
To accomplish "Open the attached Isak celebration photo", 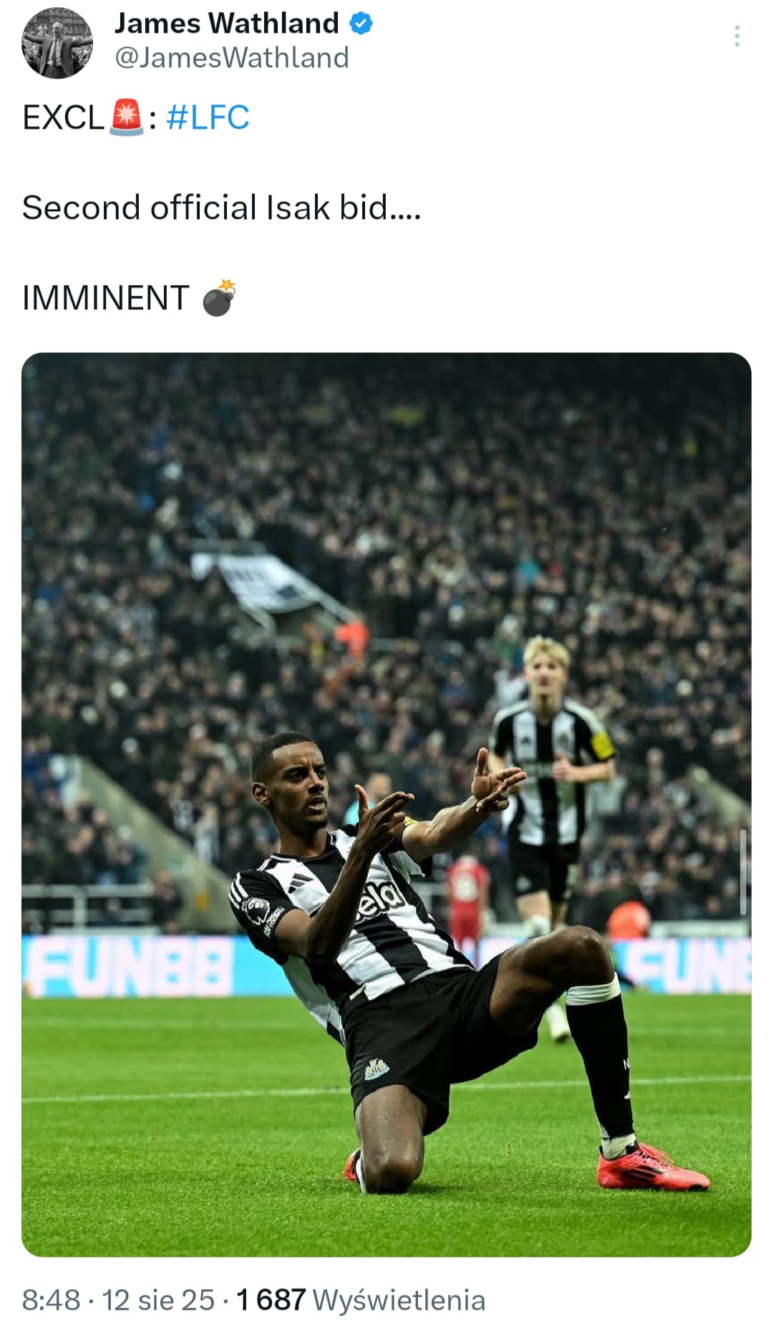I will 386,804.
